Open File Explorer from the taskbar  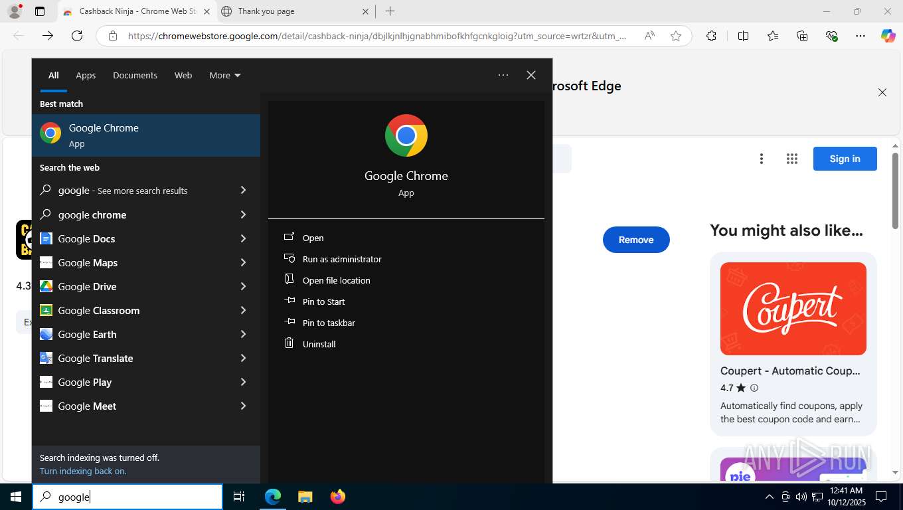305,496
